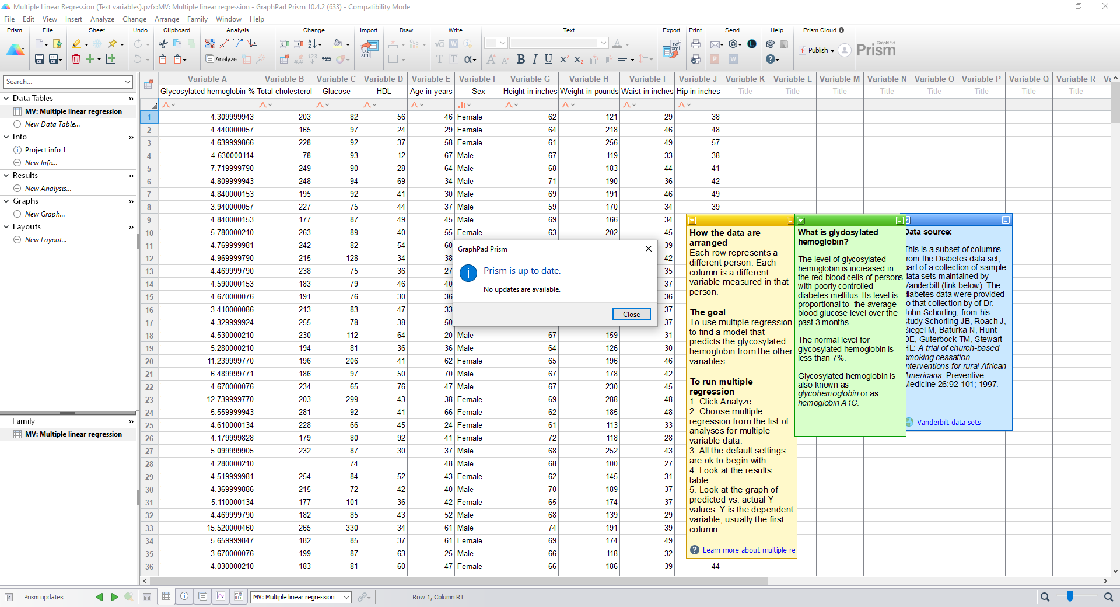Click New Analysis... in navigator

coord(48,188)
